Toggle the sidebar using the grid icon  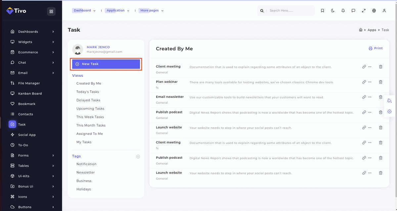point(51,11)
